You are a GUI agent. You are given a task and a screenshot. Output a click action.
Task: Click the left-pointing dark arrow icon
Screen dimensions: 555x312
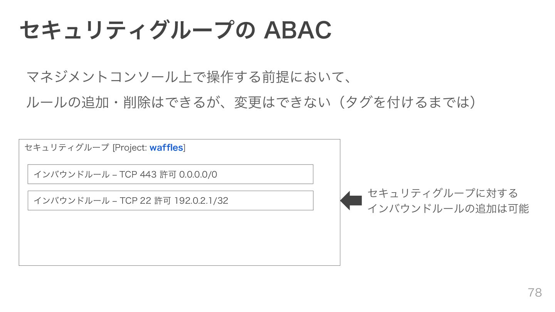[351, 200]
